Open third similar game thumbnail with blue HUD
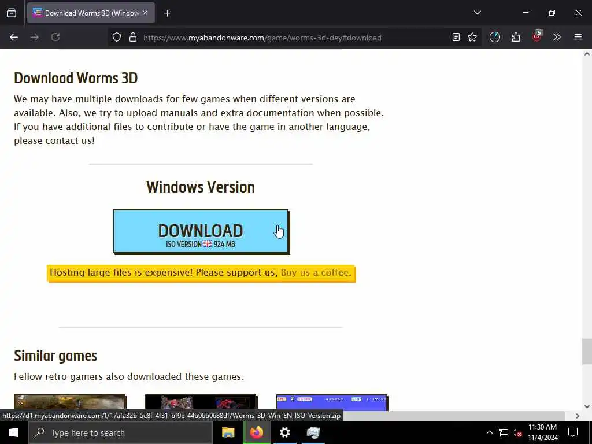 pyautogui.click(x=332, y=402)
